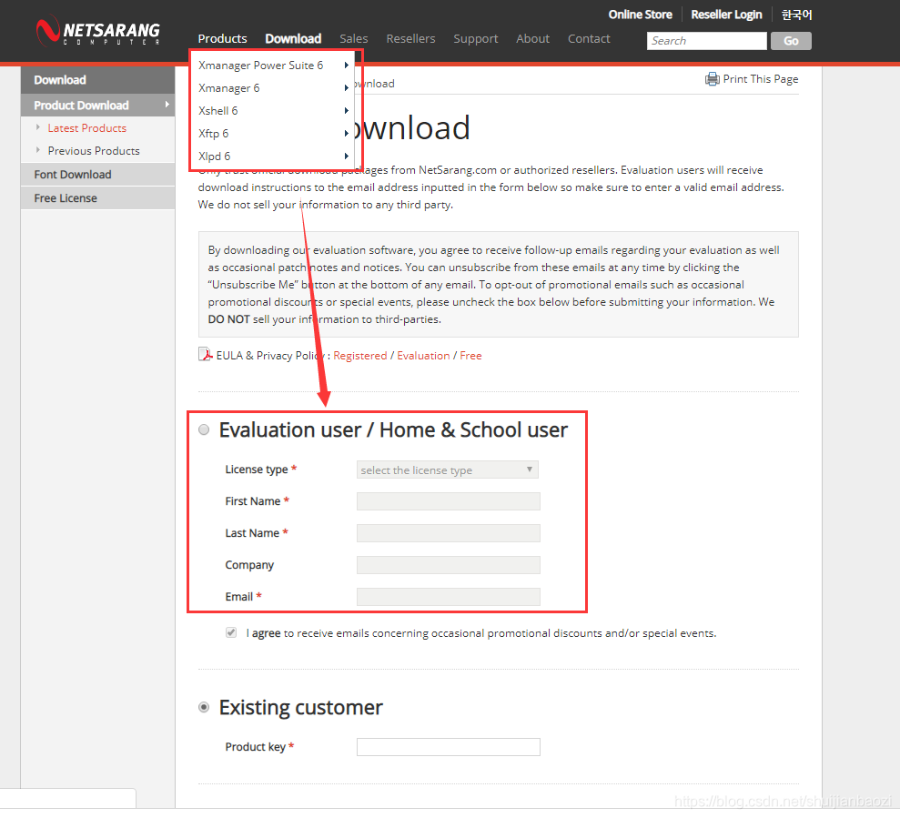This screenshot has height=818, width=900.
Task: Click the Product key input field
Action: pos(449,747)
